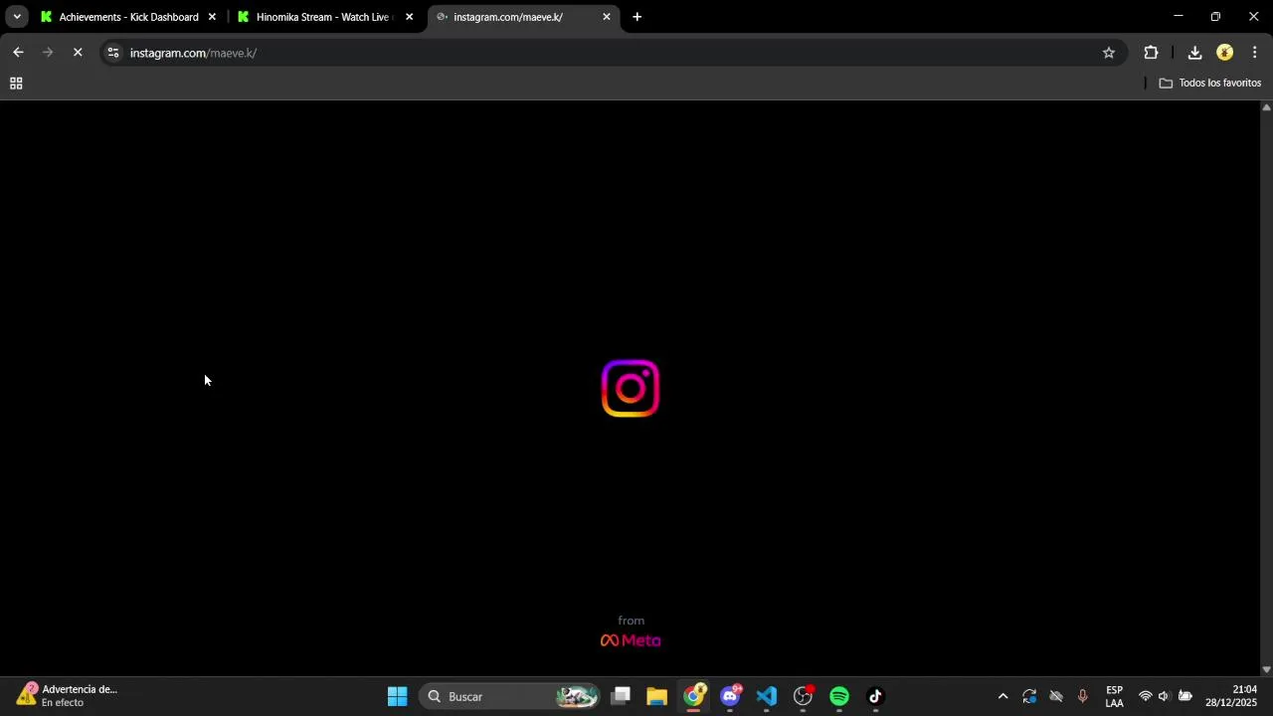Stop loading the page
The image size is (1273, 716).
point(78,53)
